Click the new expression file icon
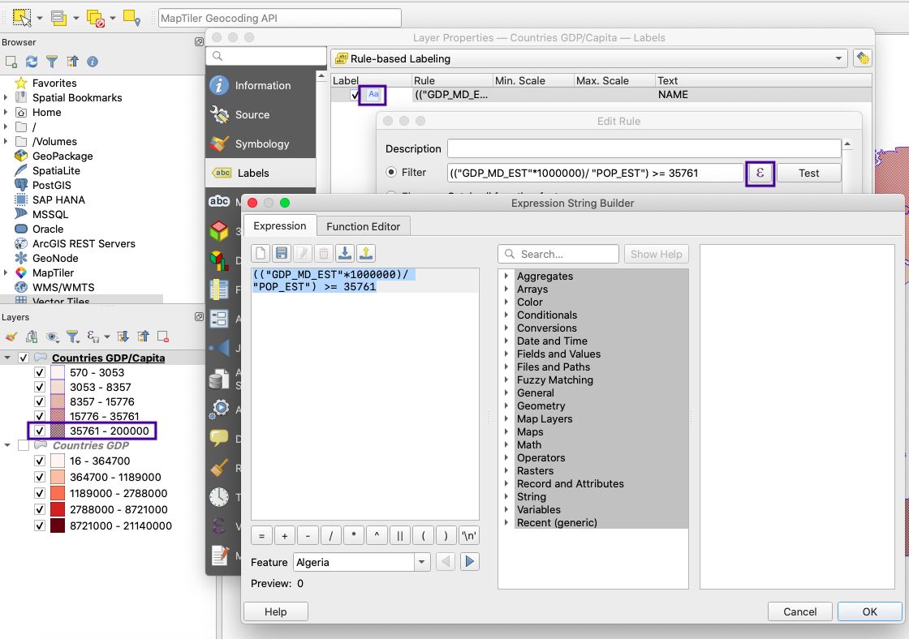Image resolution: width=909 pixels, height=639 pixels. (261, 254)
